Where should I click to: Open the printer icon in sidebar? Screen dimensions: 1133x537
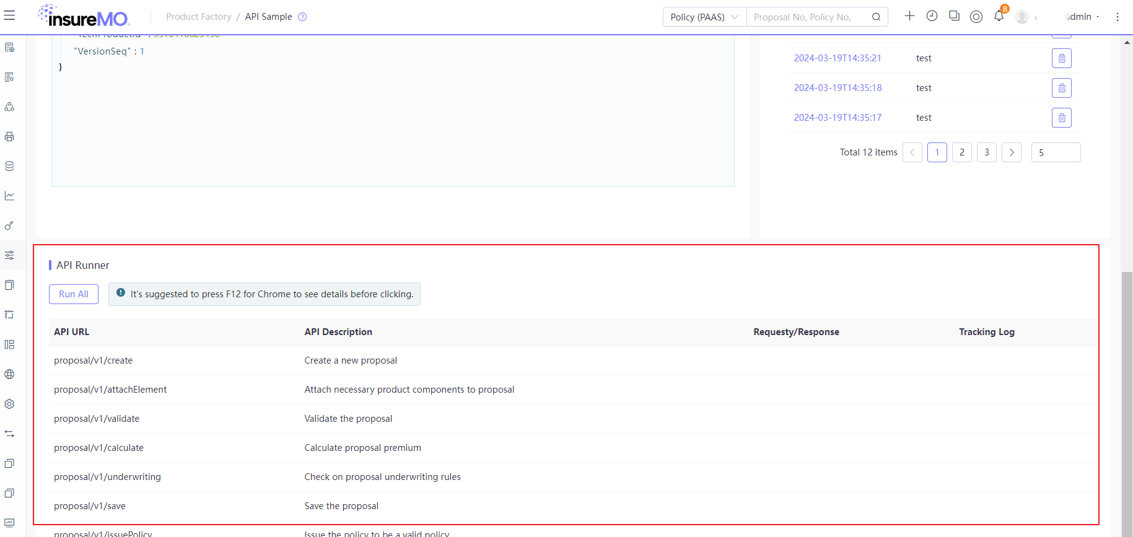point(9,136)
